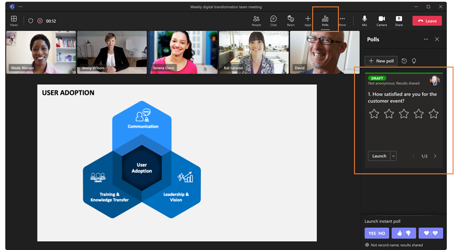Image resolution: width=455 pixels, height=250 pixels.
Task: Open Polls panel ellipsis menu
Action: [x=426, y=39]
